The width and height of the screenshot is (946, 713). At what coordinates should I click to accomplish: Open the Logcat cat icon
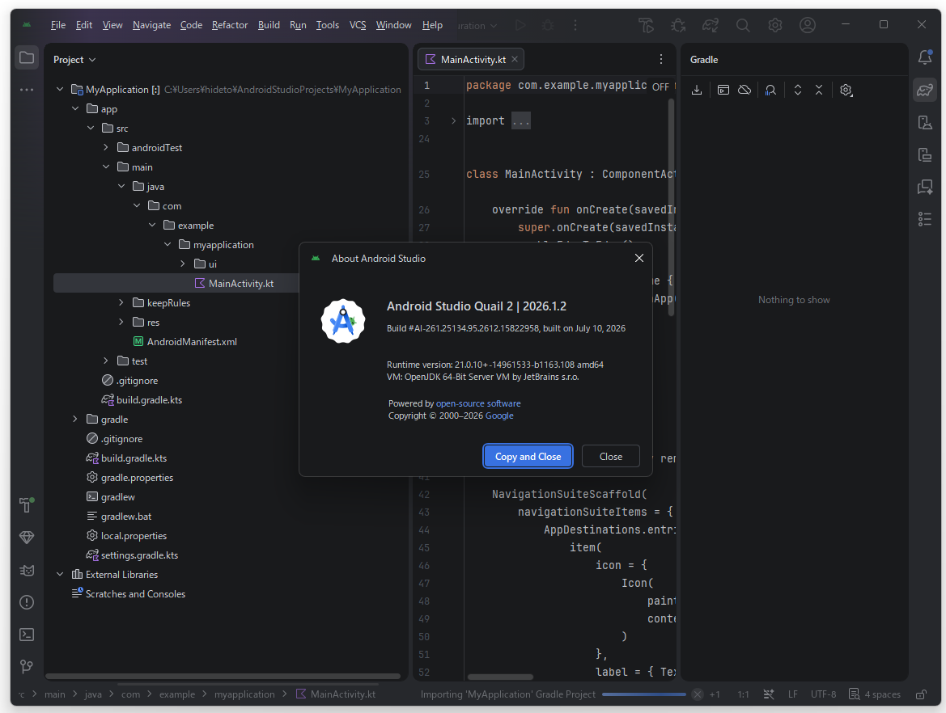[27, 570]
